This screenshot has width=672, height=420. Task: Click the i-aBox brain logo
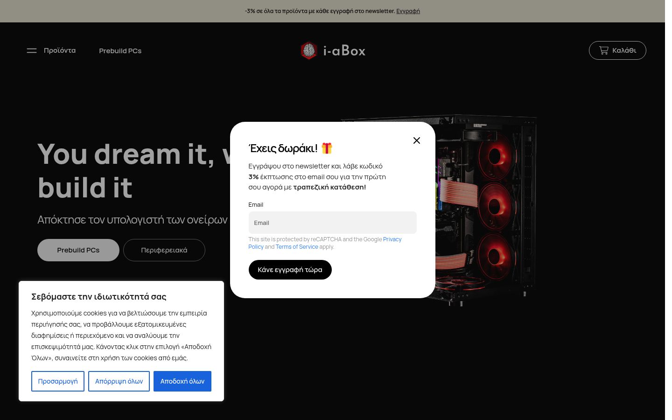[309, 50]
